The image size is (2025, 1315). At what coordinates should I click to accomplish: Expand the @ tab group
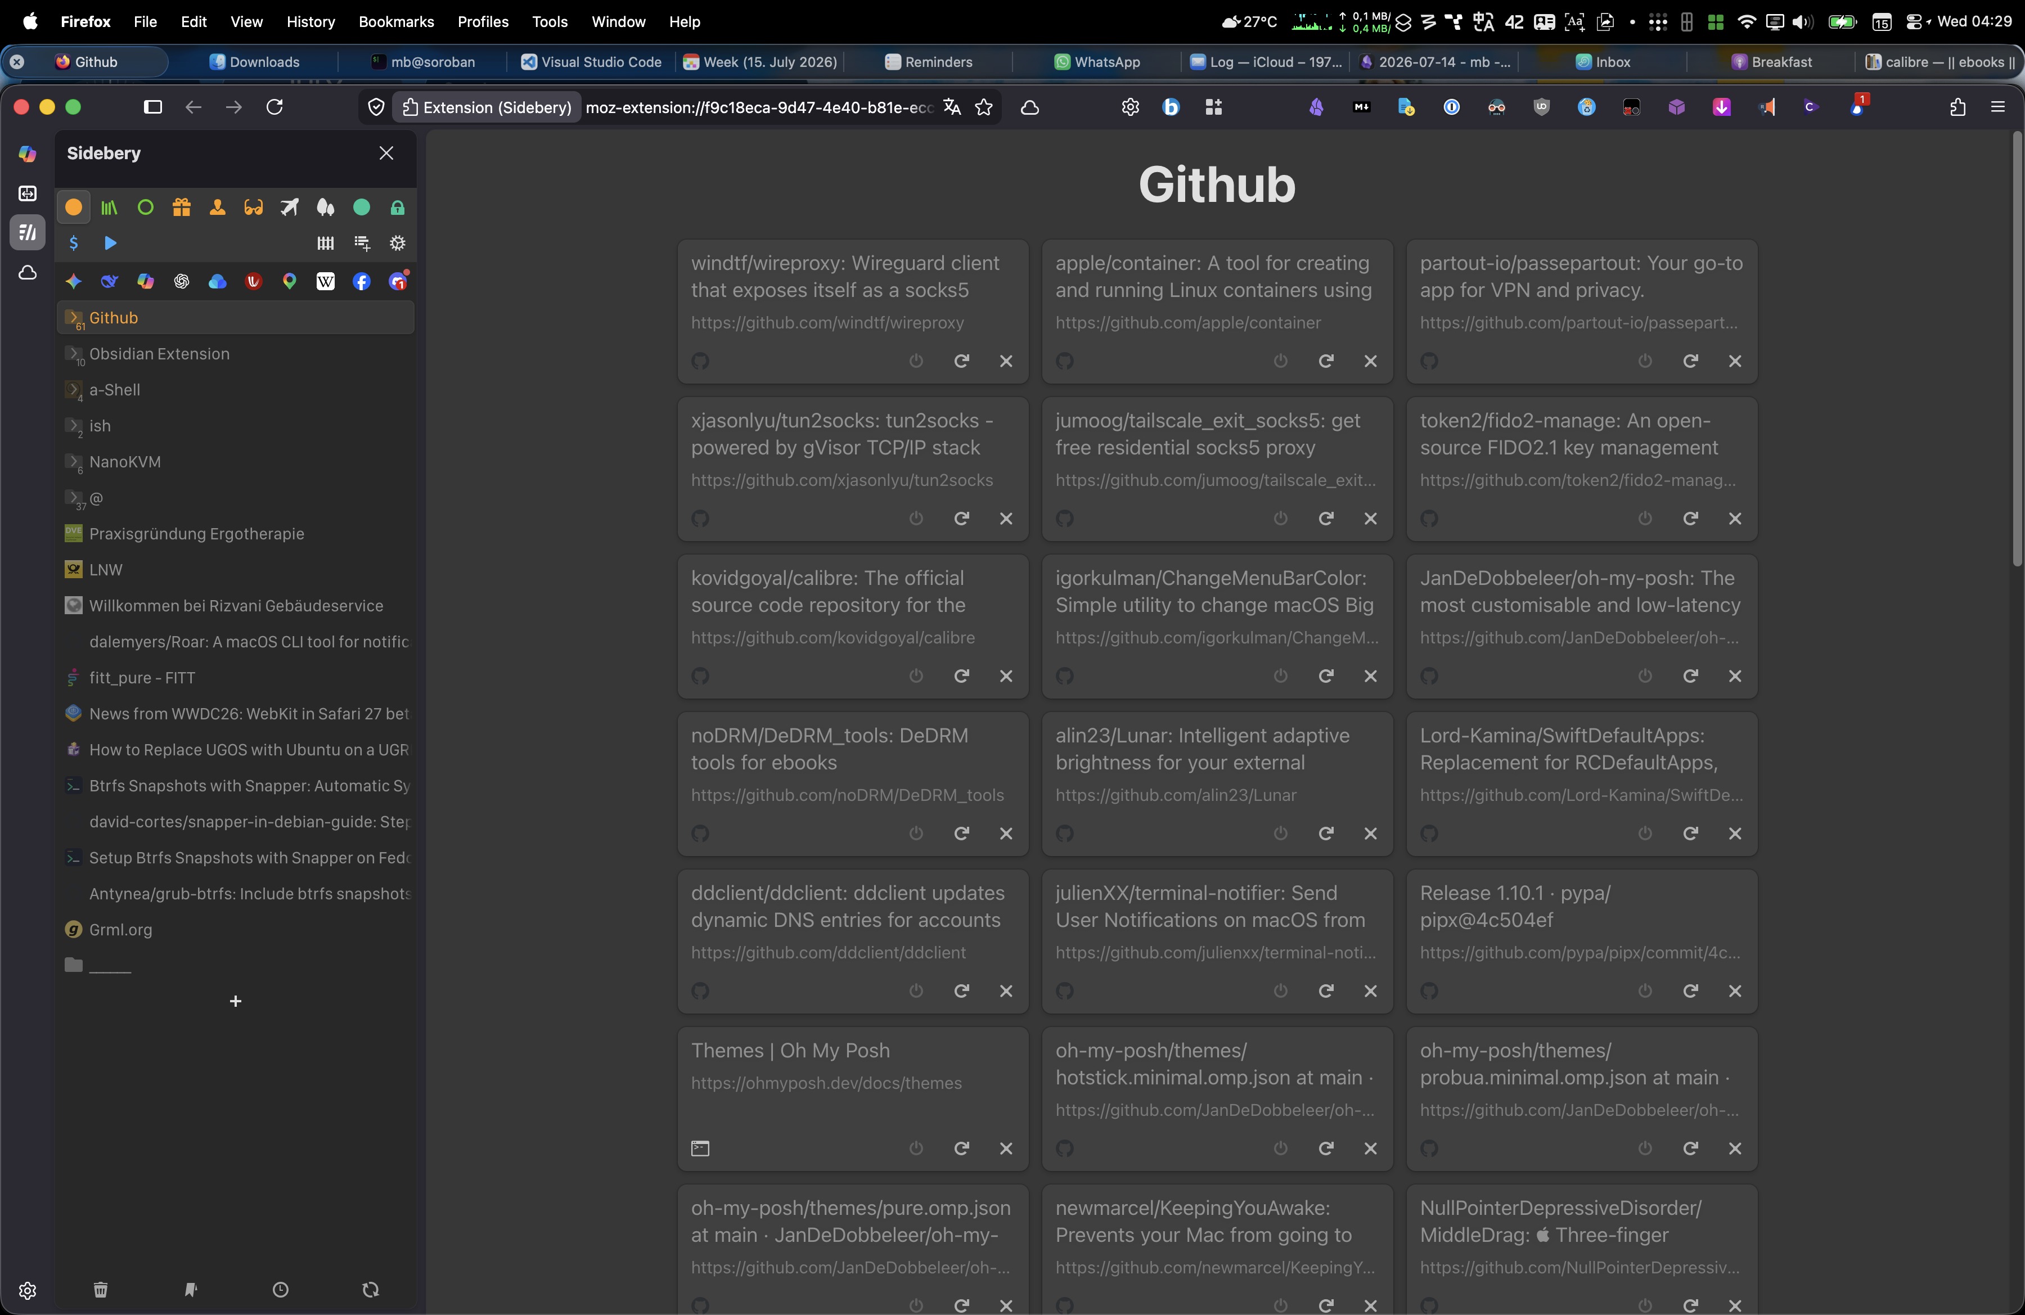click(74, 498)
